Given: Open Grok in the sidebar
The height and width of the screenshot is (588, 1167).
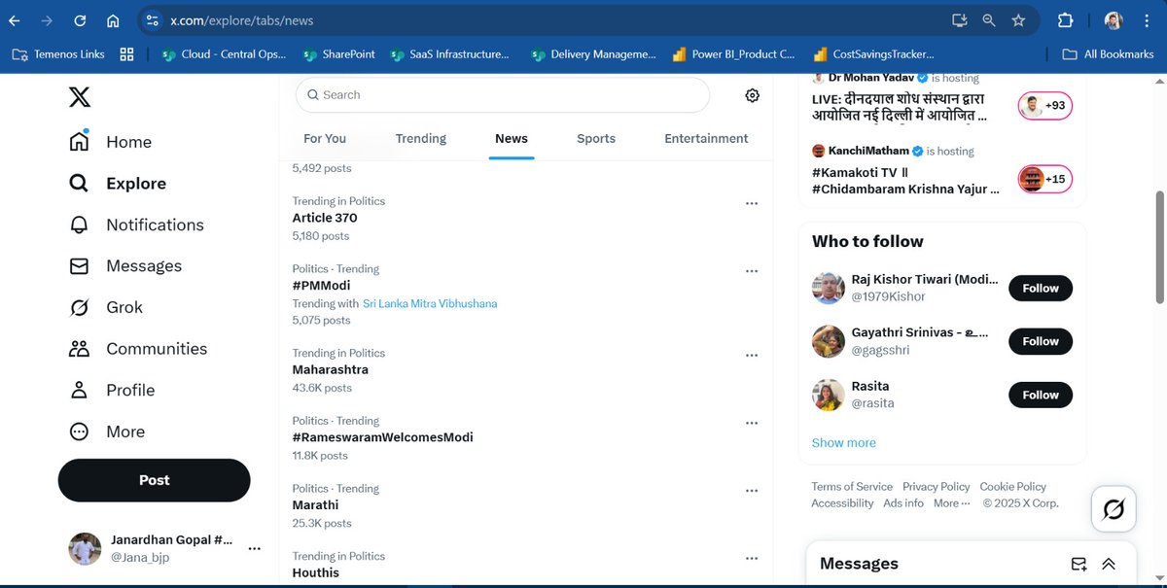Looking at the screenshot, I should (106, 307).
